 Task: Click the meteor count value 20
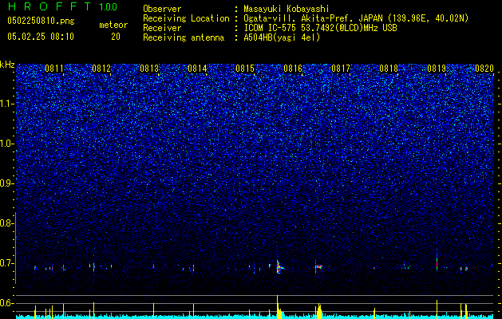click(116, 37)
